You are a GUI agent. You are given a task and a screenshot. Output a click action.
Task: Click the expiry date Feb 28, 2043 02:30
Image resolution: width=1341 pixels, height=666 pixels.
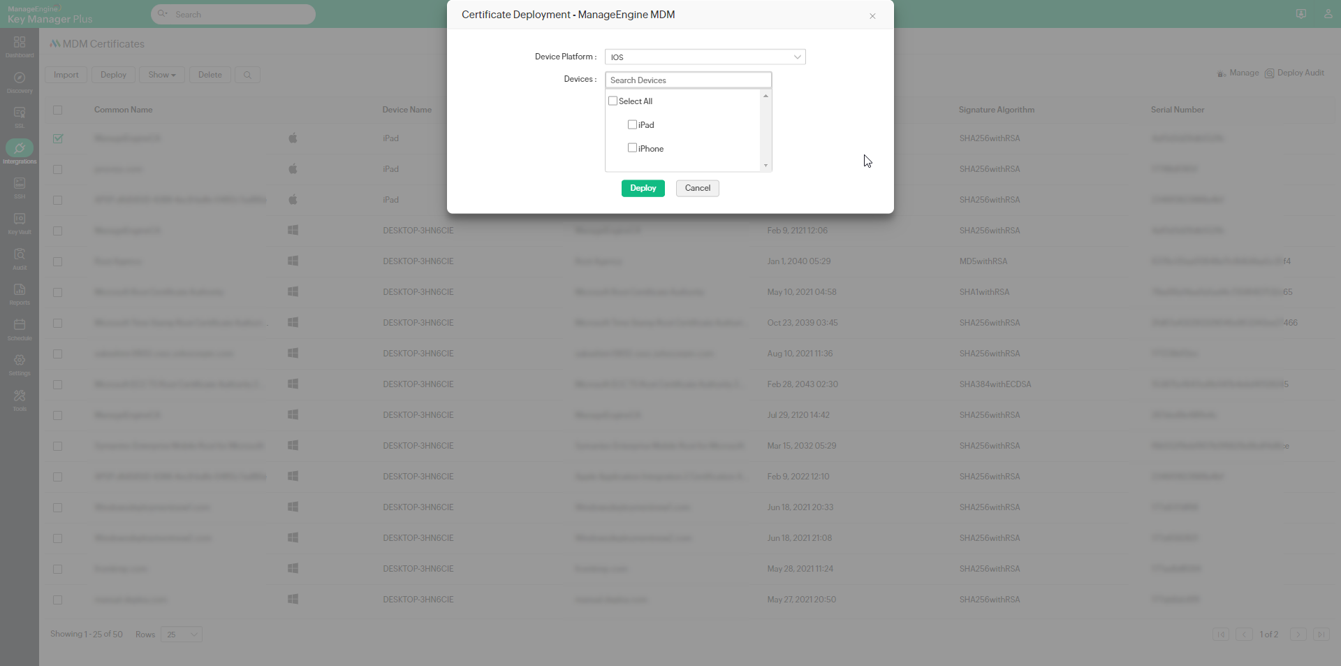point(803,384)
